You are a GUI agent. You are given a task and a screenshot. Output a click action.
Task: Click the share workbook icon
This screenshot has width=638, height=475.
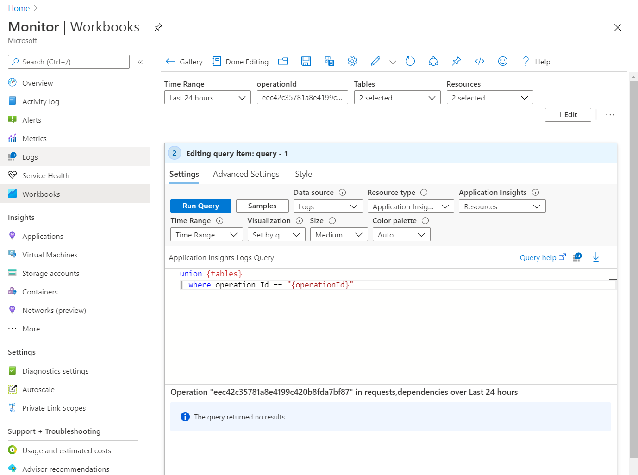(x=433, y=61)
